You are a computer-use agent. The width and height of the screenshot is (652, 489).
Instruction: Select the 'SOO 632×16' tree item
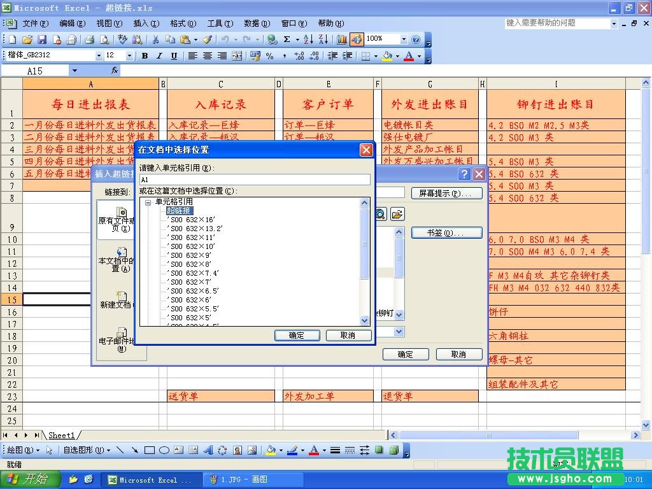(191, 220)
